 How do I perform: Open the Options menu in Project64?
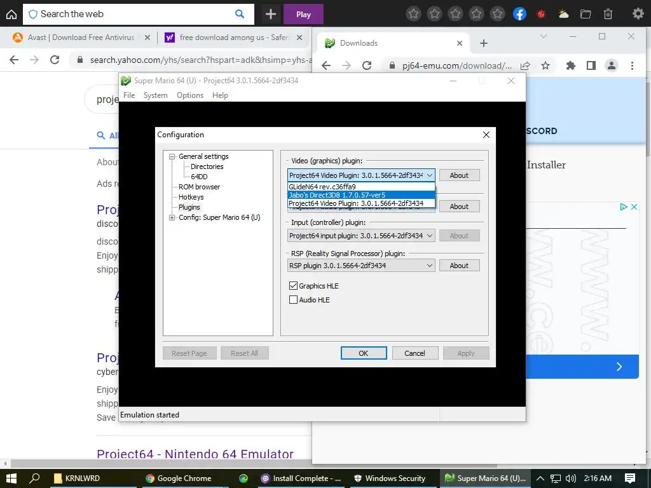point(190,95)
